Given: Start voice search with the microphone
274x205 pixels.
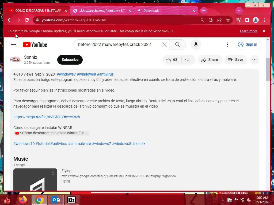Looking at the screenshot, I should point(196,45).
